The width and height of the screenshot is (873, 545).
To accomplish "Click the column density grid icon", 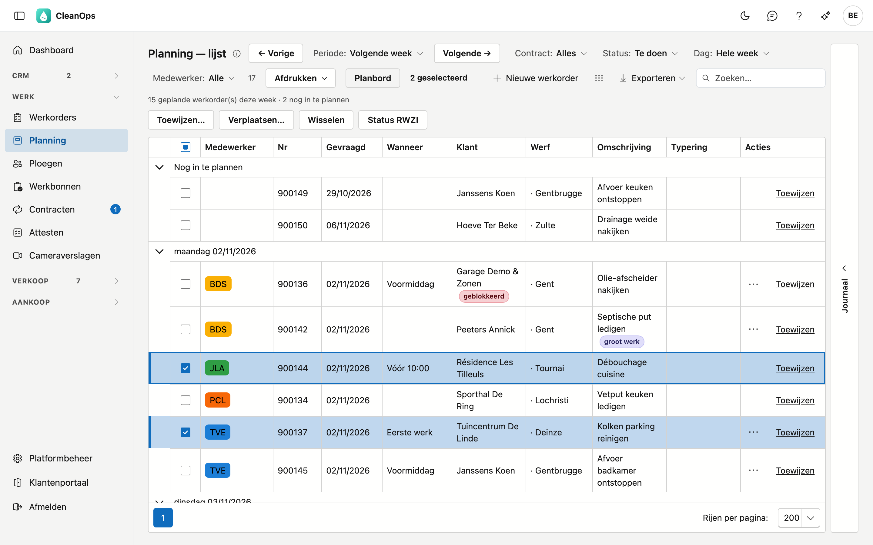I will (x=598, y=78).
